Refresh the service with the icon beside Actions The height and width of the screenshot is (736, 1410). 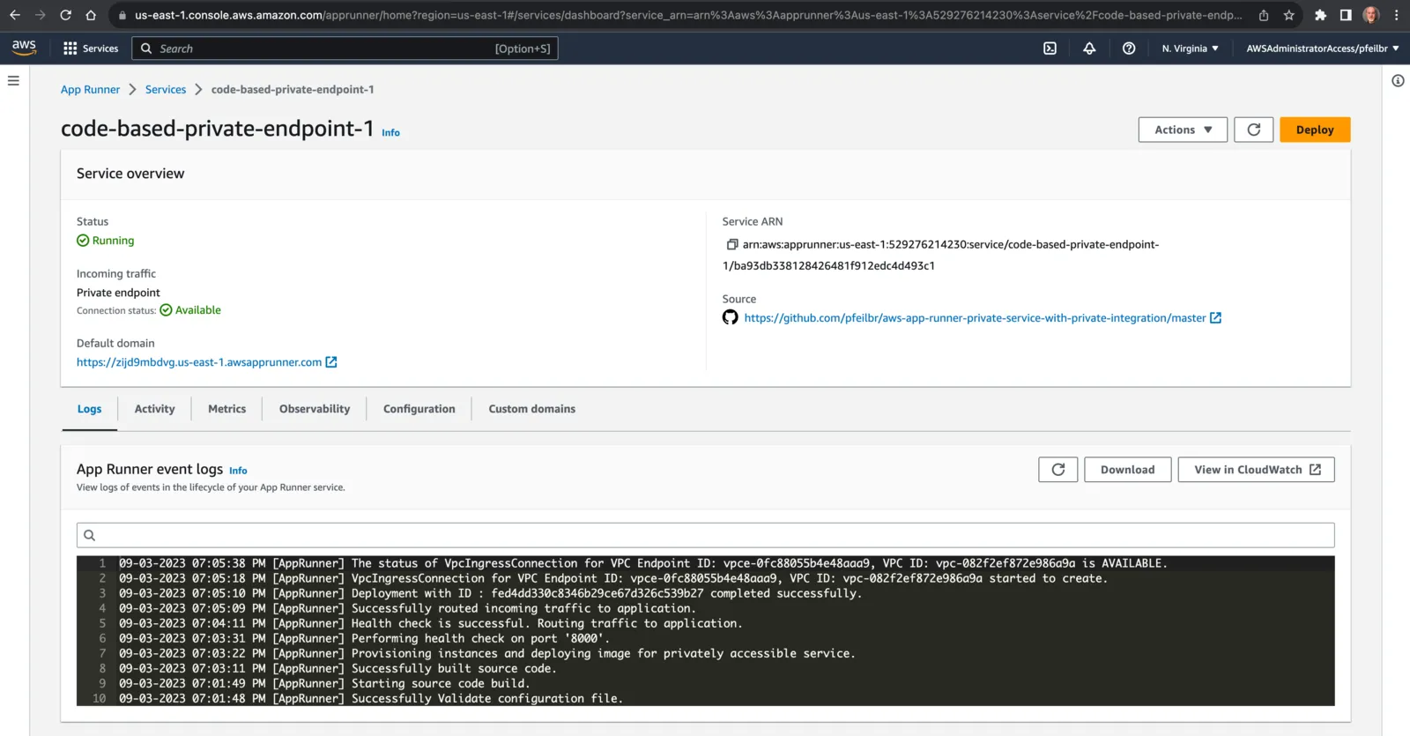point(1253,130)
